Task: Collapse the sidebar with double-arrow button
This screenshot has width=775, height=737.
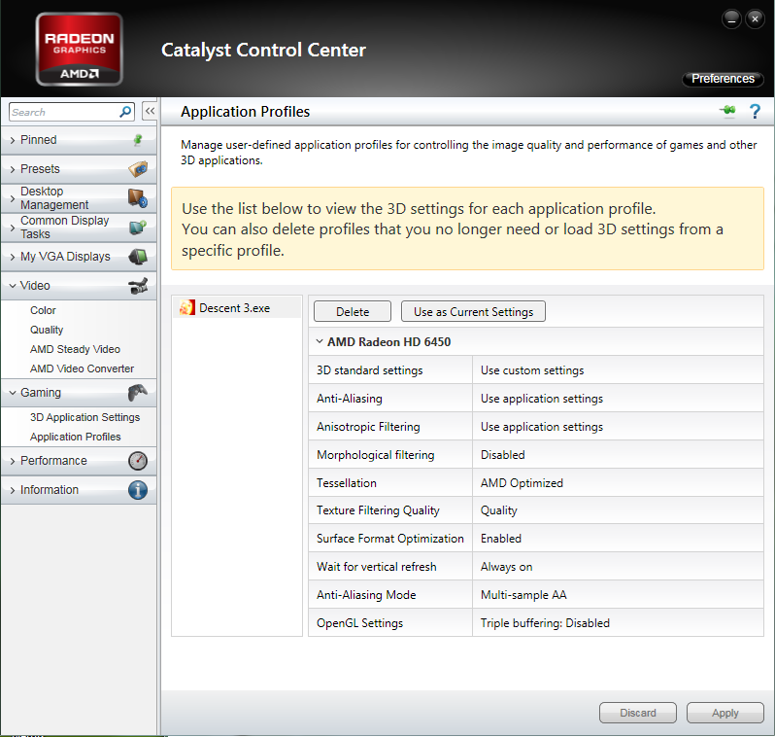Action: point(150,111)
